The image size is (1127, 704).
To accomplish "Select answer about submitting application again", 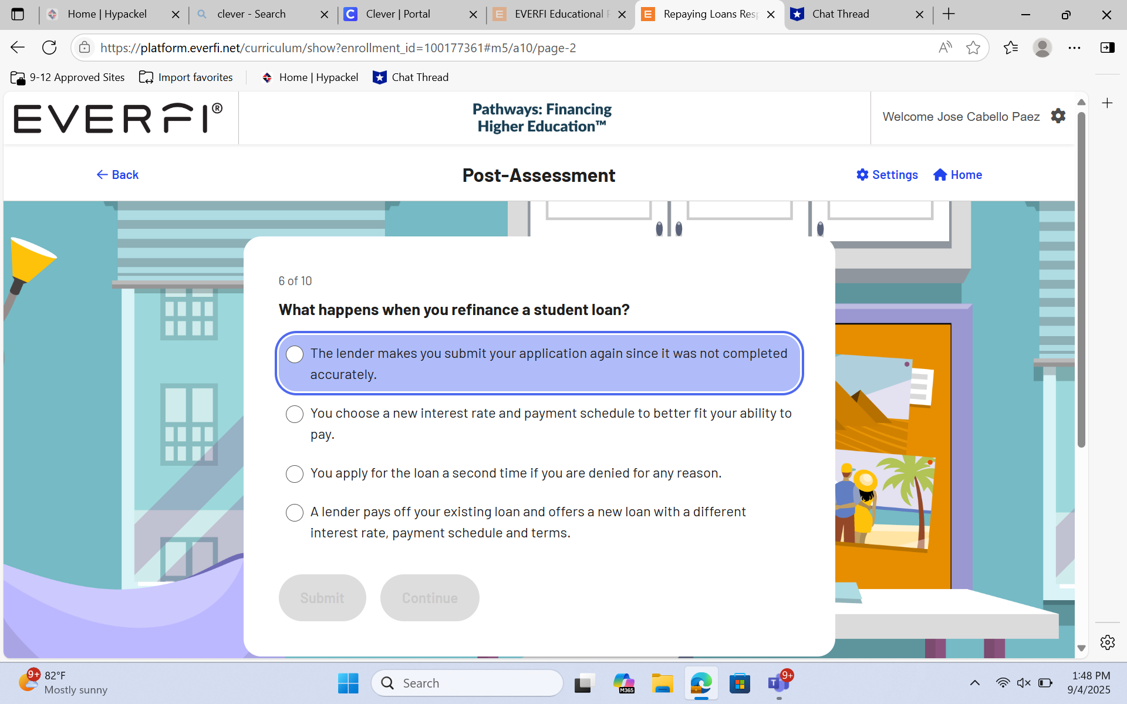I will click(295, 354).
